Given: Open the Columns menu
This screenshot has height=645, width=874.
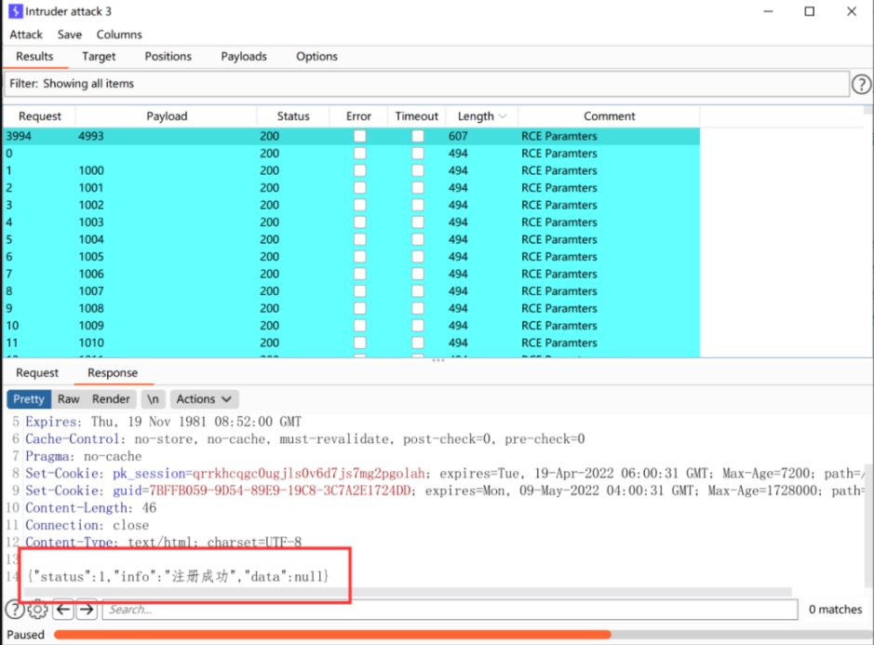Looking at the screenshot, I should (x=119, y=34).
